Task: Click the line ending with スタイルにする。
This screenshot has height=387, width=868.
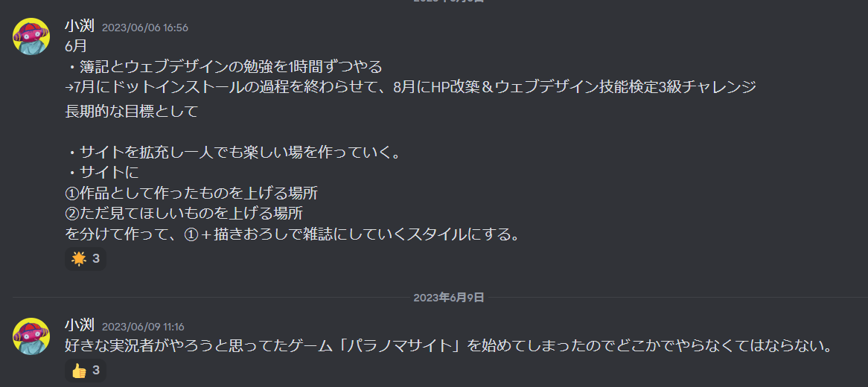Action: pos(293,234)
